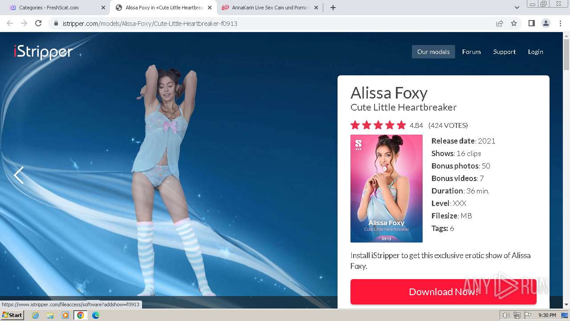Select the Alissa Foxy browser tab

pos(163,8)
